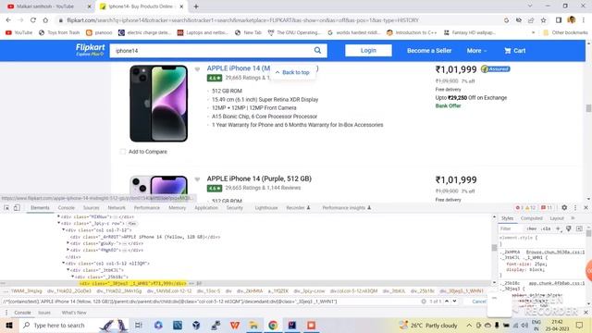Image resolution: width=592 pixels, height=333 pixels.
Task: Switch to the Malkari santhosh YouTube tab
Action: [x=45, y=6]
